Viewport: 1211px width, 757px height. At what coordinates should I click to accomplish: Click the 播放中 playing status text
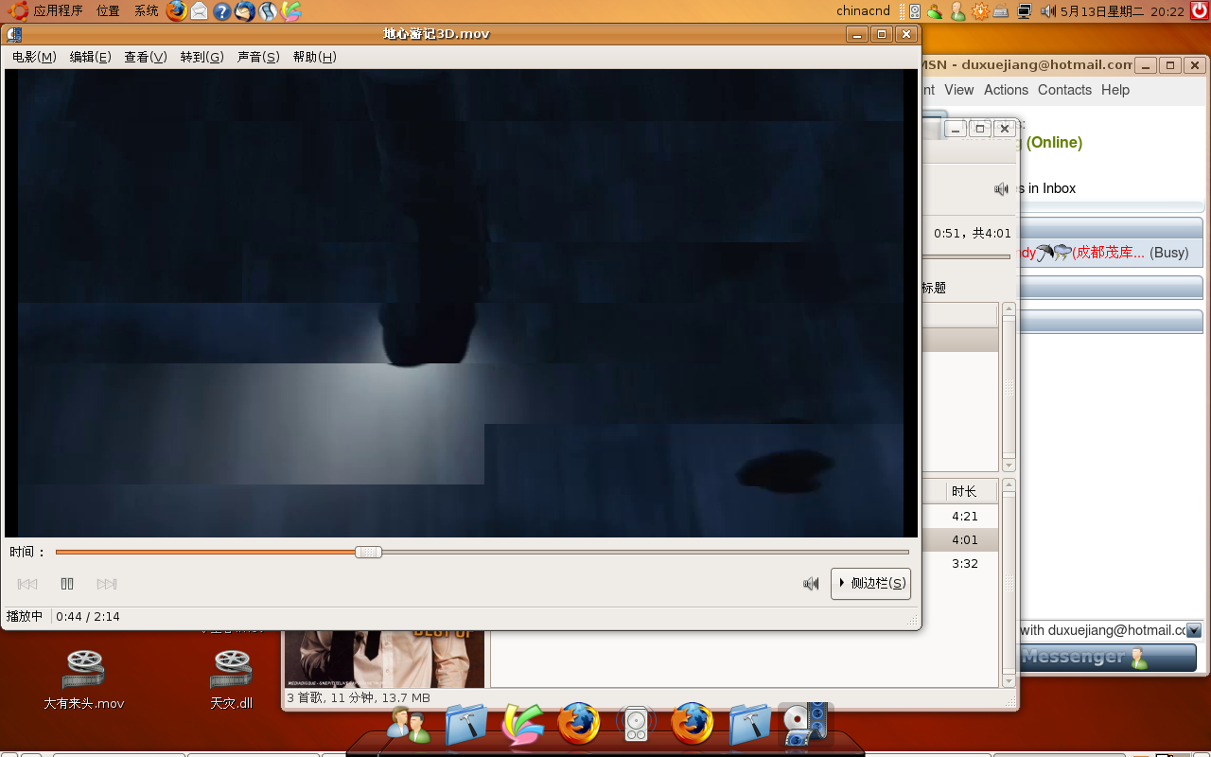[25, 616]
